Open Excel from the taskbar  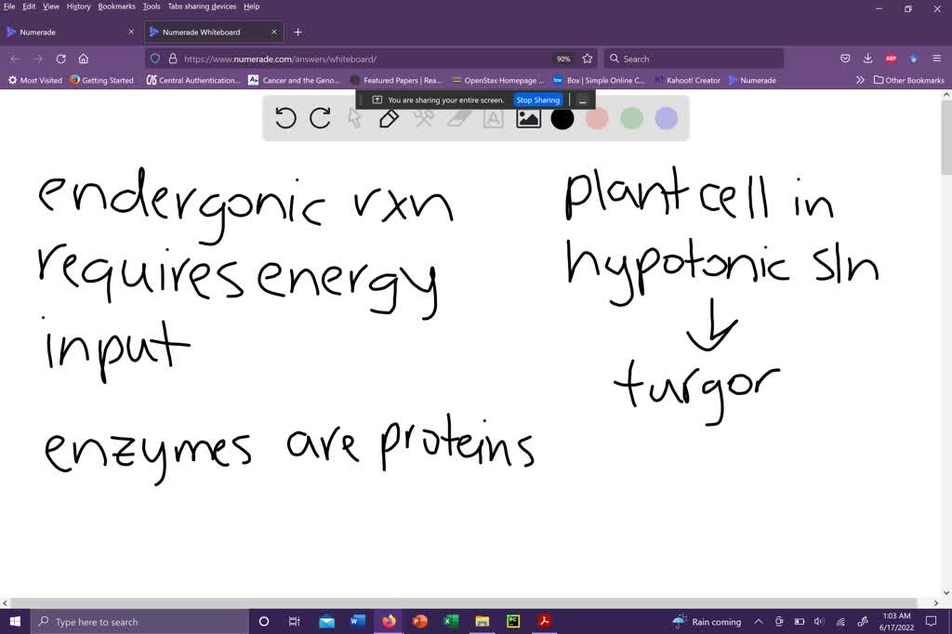(451, 621)
